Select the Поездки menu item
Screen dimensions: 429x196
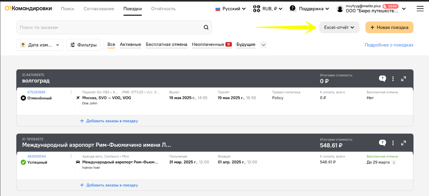coord(132,9)
